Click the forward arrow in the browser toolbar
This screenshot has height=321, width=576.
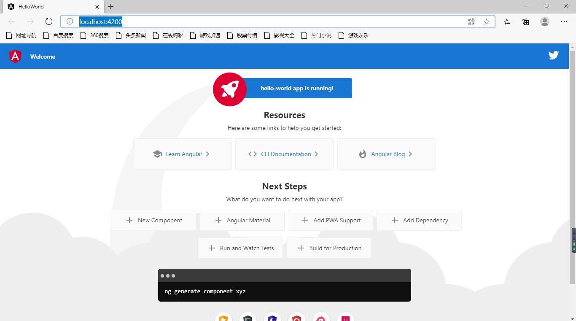click(x=30, y=22)
